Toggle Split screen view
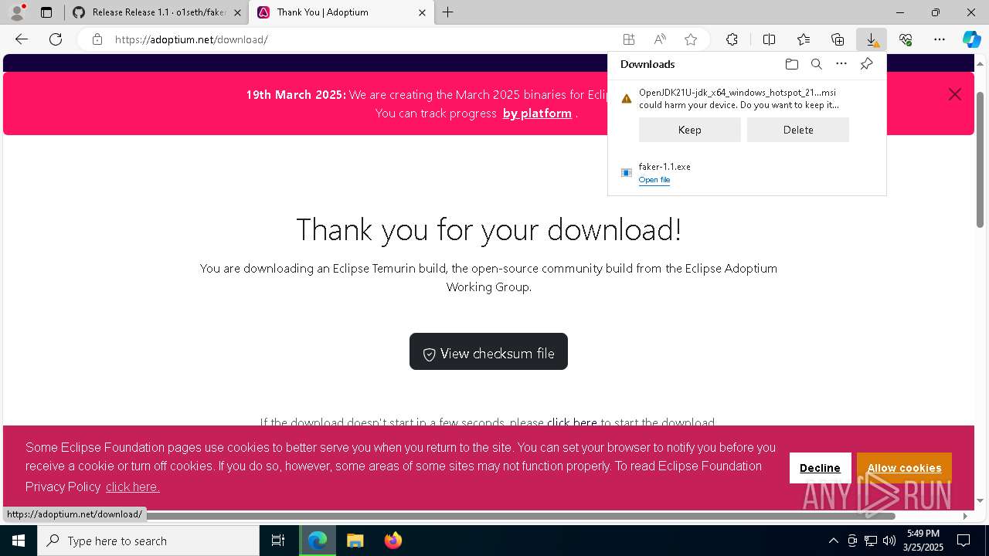The image size is (989, 556). click(x=769, y=39)
